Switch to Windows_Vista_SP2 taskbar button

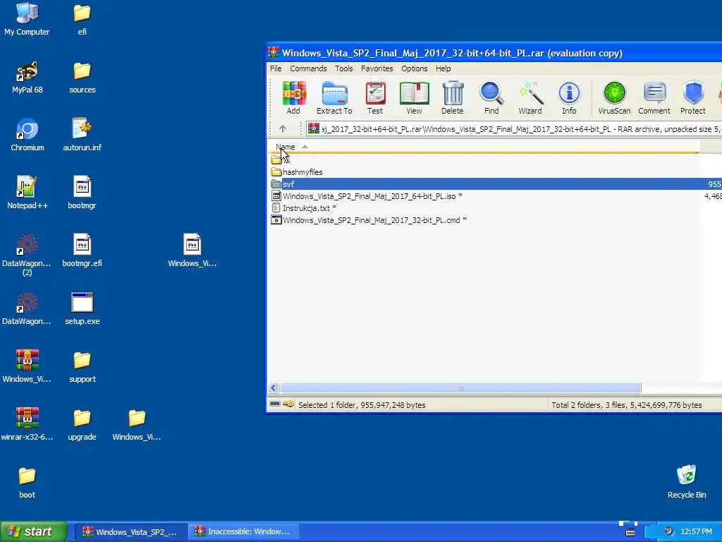[x=130, y=531]
